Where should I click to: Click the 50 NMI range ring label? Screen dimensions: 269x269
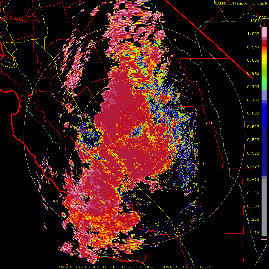[x=134, y=79]
